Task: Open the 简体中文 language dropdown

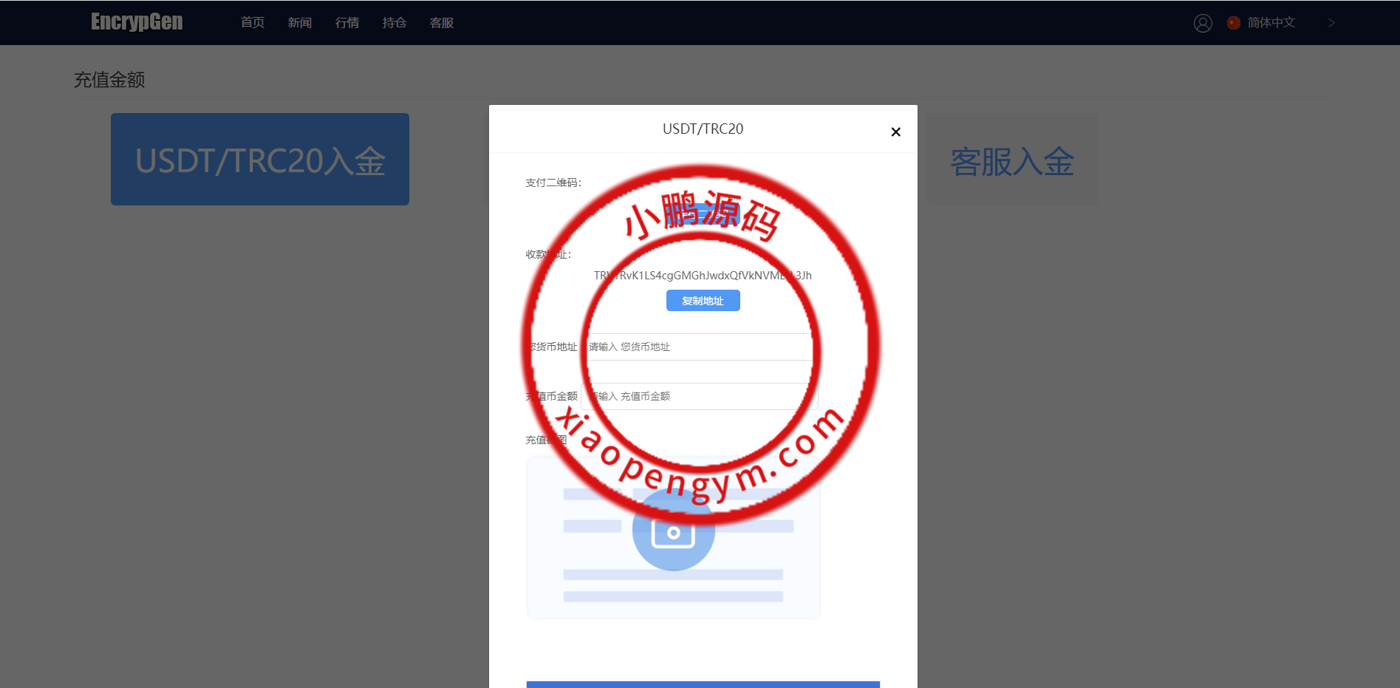Action: pyautogui.click(x=1271, y=23)
